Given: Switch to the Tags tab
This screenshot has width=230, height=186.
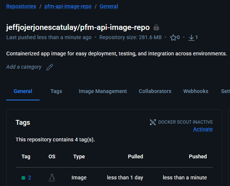Looking at the screenshot, I should (56, 91).
